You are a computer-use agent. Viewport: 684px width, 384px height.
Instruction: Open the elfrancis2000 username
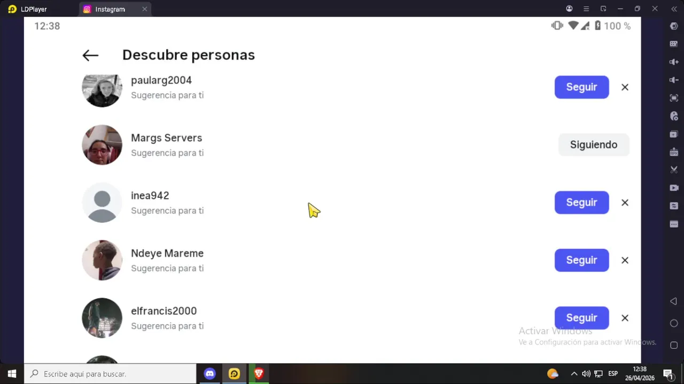[164, 310]
